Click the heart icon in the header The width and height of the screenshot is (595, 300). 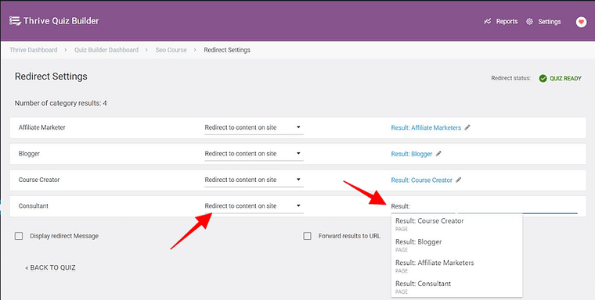(x=581, y=22)
